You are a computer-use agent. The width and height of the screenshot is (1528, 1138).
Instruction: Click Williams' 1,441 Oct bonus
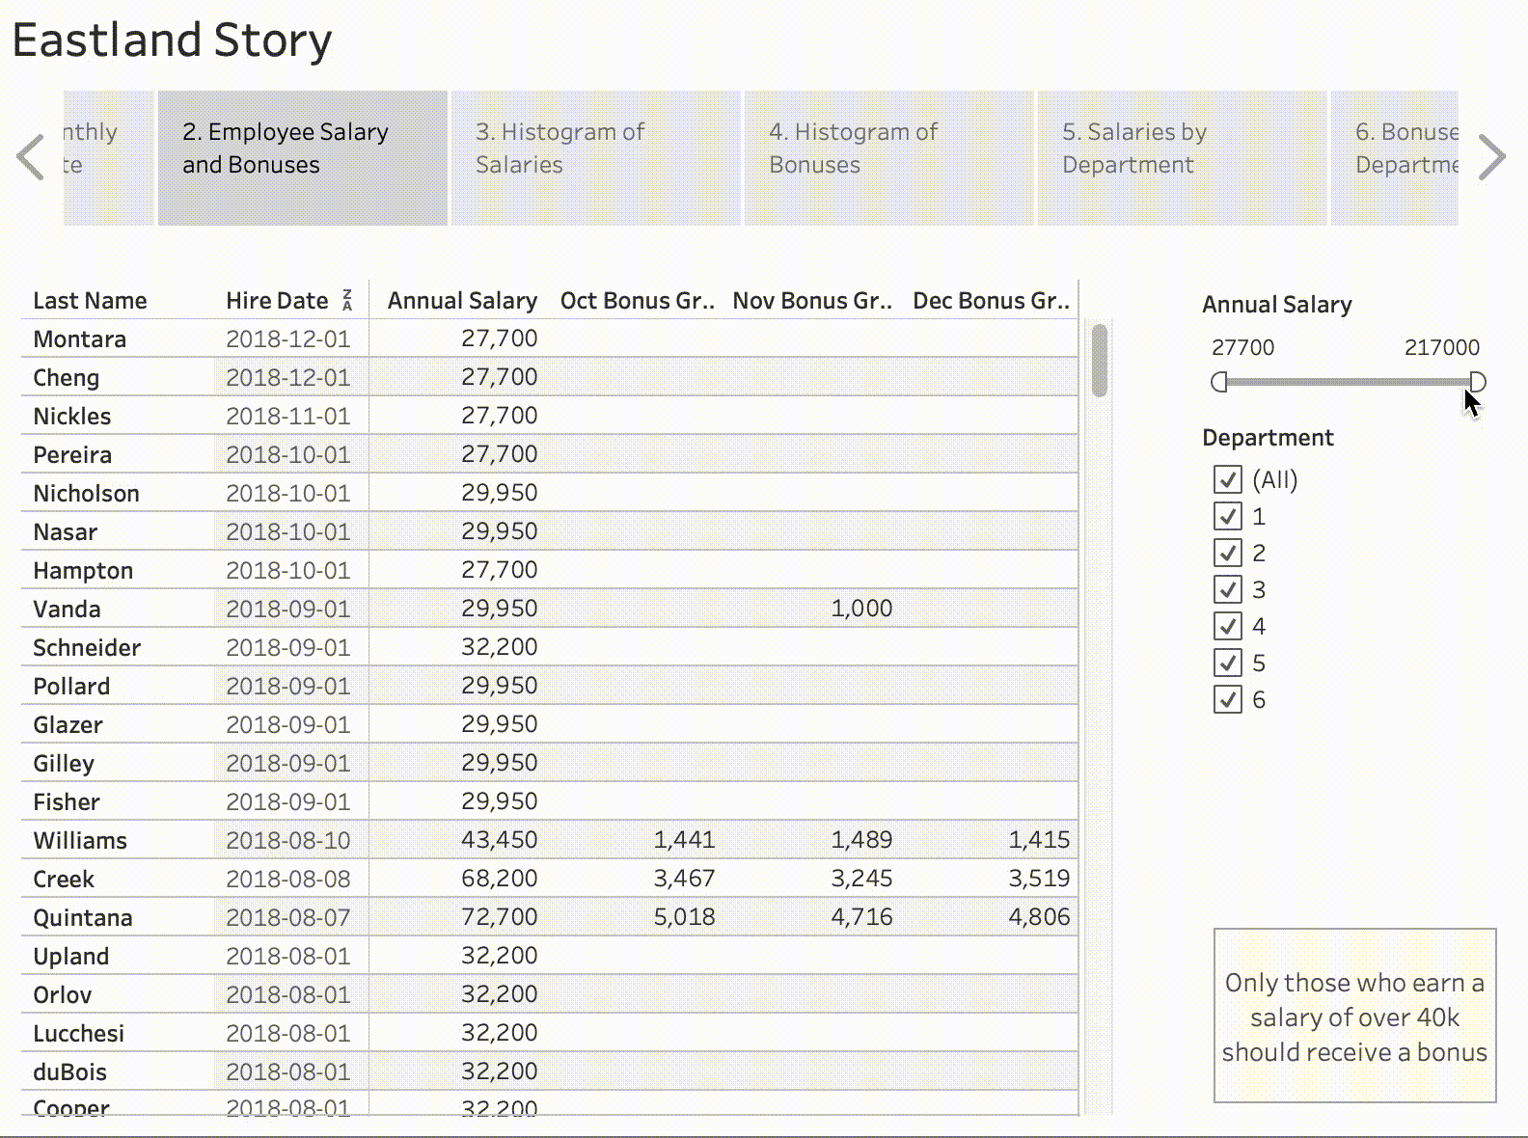click(x=684, y=840)
